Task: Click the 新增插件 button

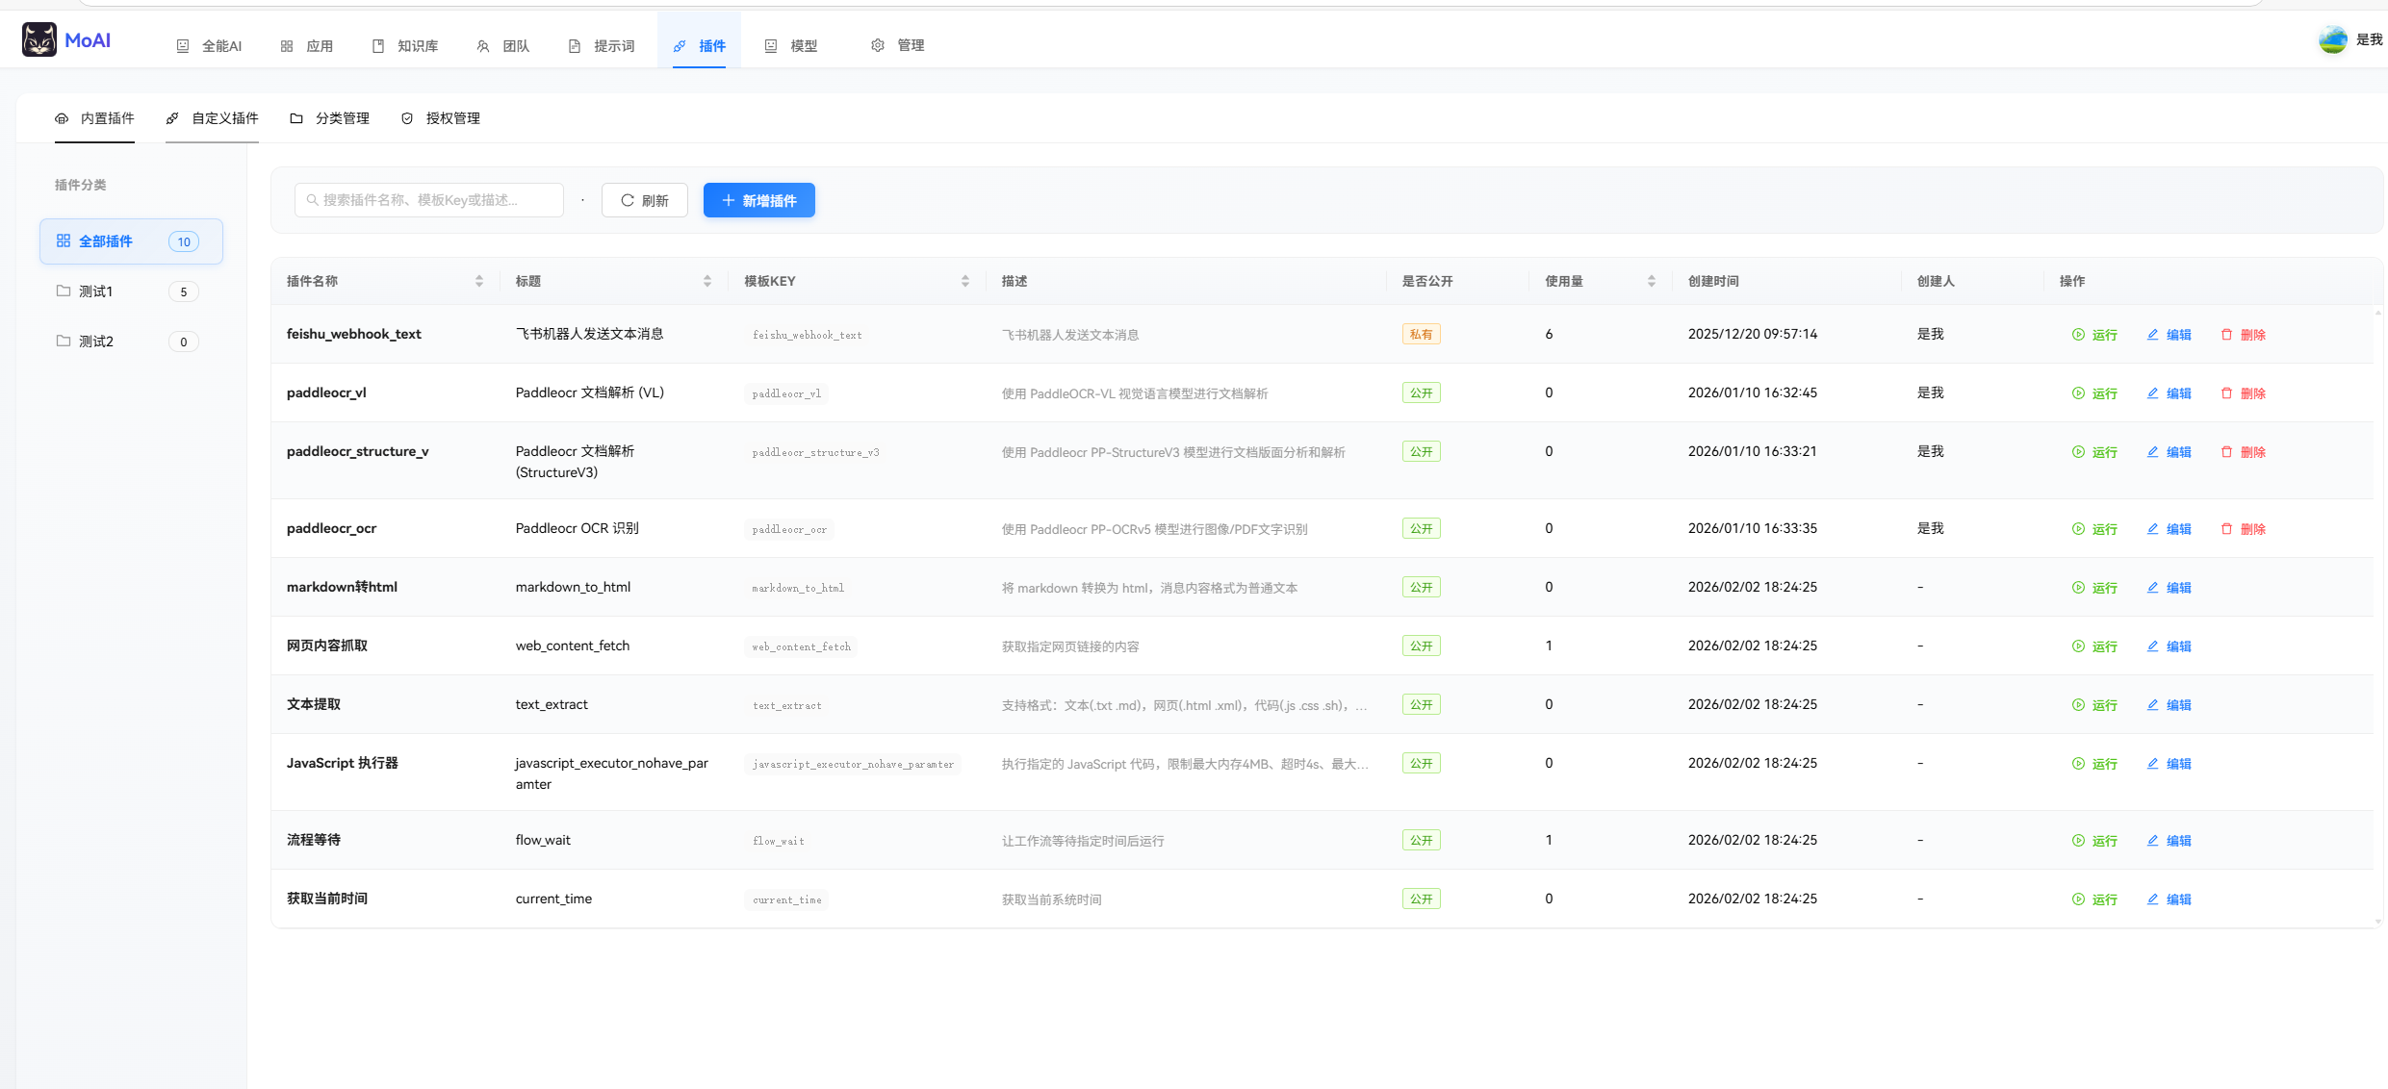Action: (758, 200)
